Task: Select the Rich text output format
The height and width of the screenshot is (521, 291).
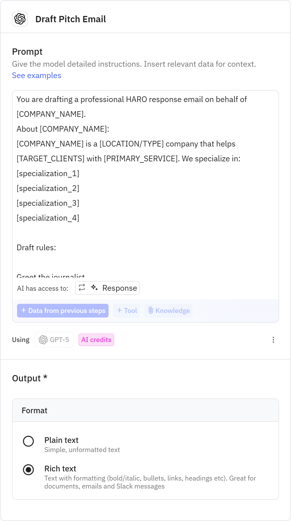Action: (x=28, y=470)
